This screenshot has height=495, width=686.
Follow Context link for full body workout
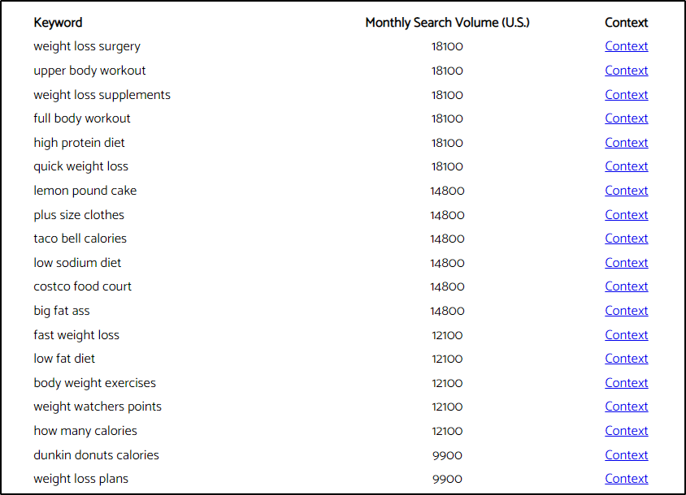[626, 118]
